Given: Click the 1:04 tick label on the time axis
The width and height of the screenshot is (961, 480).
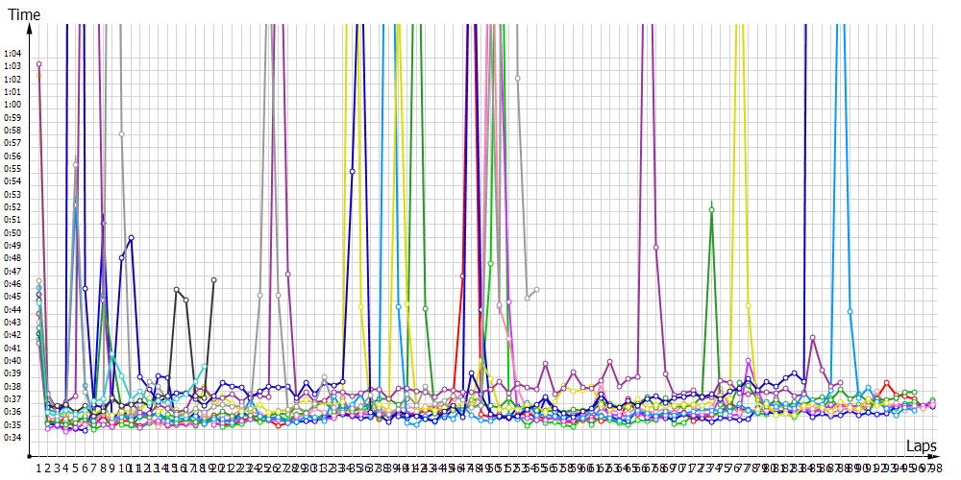Looking at the screenshot, I should click(12, 53).
